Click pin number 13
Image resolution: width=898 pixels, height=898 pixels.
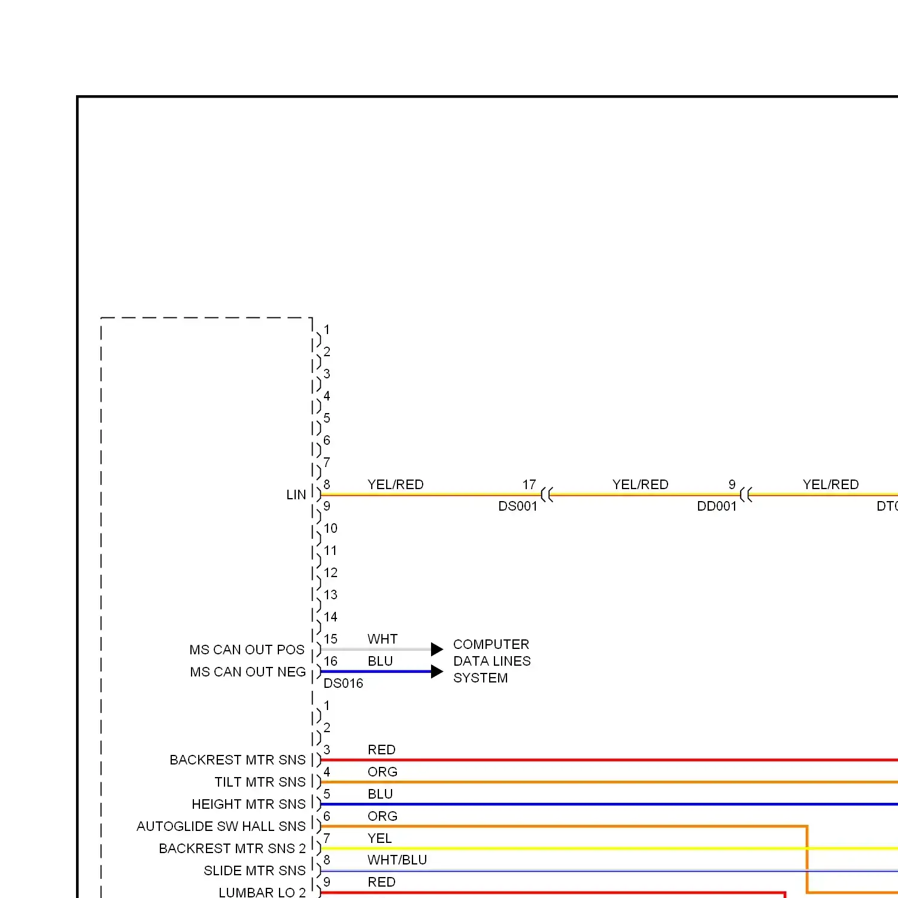click(330, 594)
